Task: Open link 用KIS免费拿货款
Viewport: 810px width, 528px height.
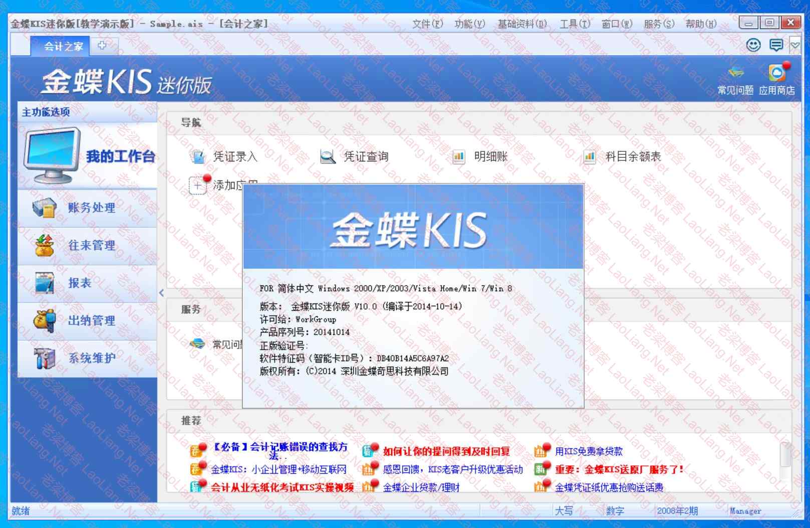Action: click(589, 451)
